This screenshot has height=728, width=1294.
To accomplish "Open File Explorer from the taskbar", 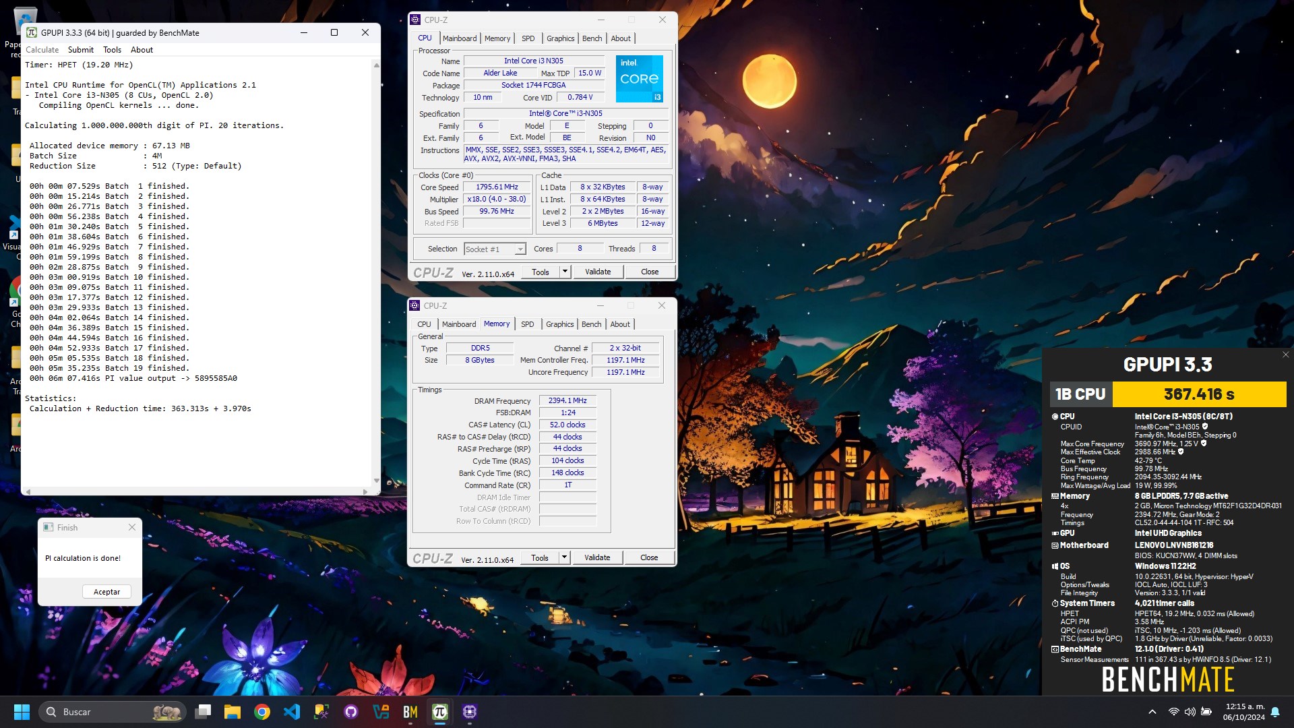I will click(x=233, y=712).
